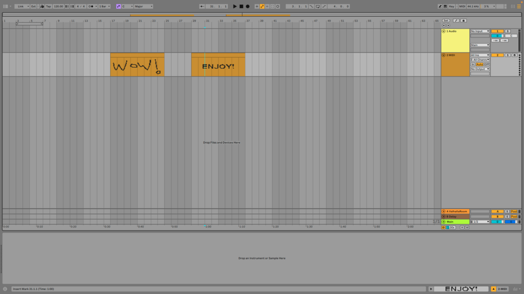This screenshot has width=524, height=294.
Task: Open the root note C dropdown
Action: tap(127, 6)
